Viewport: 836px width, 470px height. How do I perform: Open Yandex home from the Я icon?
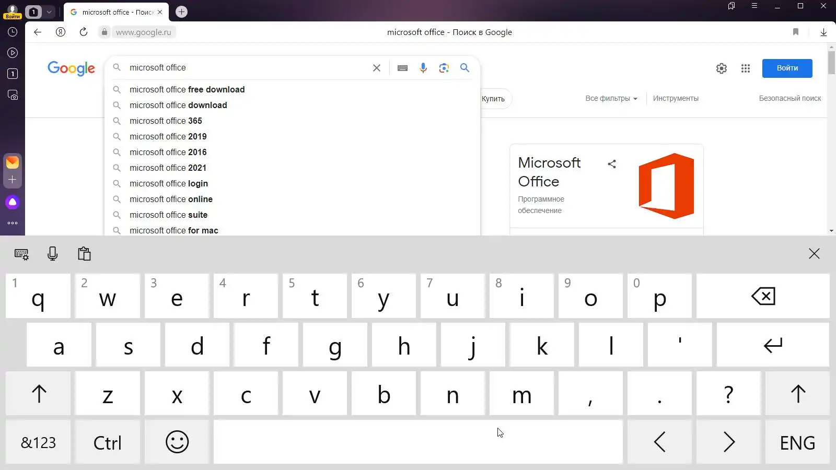[61, 32]
